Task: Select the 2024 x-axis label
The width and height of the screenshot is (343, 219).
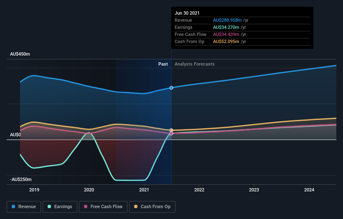Action: click(x=309, y=190)
